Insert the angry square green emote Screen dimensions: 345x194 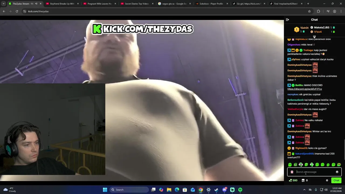click(295, 165)
